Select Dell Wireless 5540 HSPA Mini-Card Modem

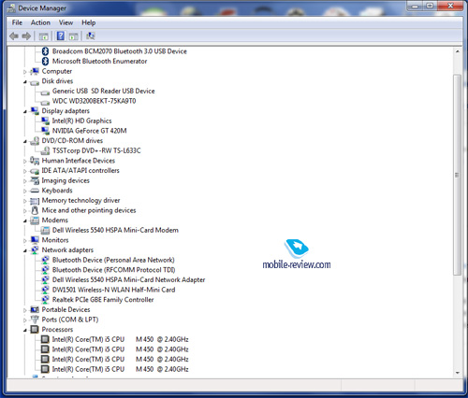tap(115, 230)
